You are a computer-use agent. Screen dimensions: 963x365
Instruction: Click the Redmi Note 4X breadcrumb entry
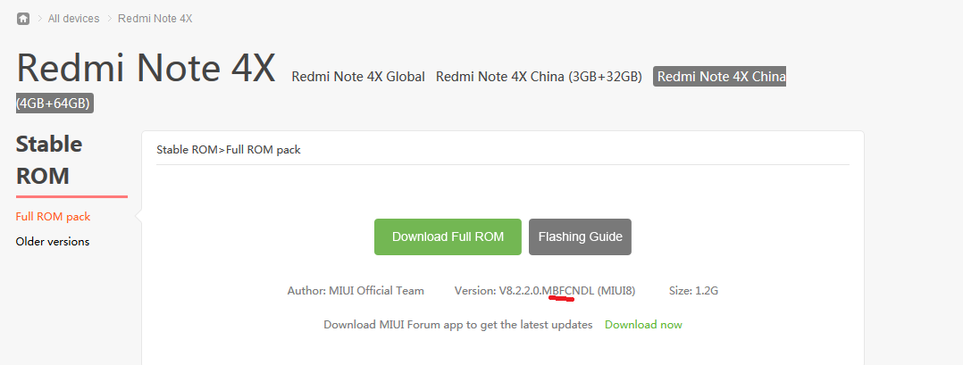point(155,19)
